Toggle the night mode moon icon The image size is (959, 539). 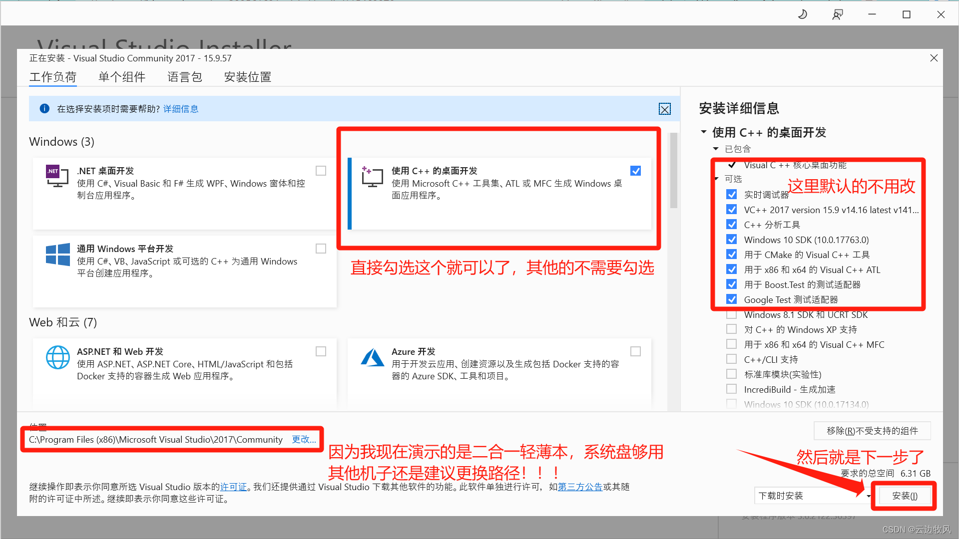[803, 14]
